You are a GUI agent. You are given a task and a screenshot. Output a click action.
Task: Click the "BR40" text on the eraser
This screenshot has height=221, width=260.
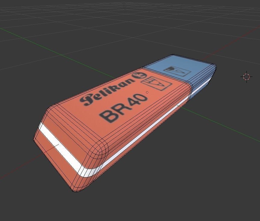click(x=124, y=108)
